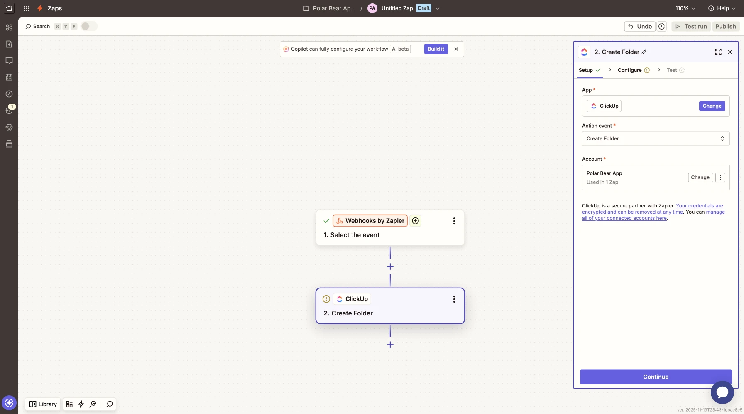Image resolution: width=744 pixels, height=414 pixels.
Task: Add step between Webhooks and ClickUp
Action: point(390,266)
